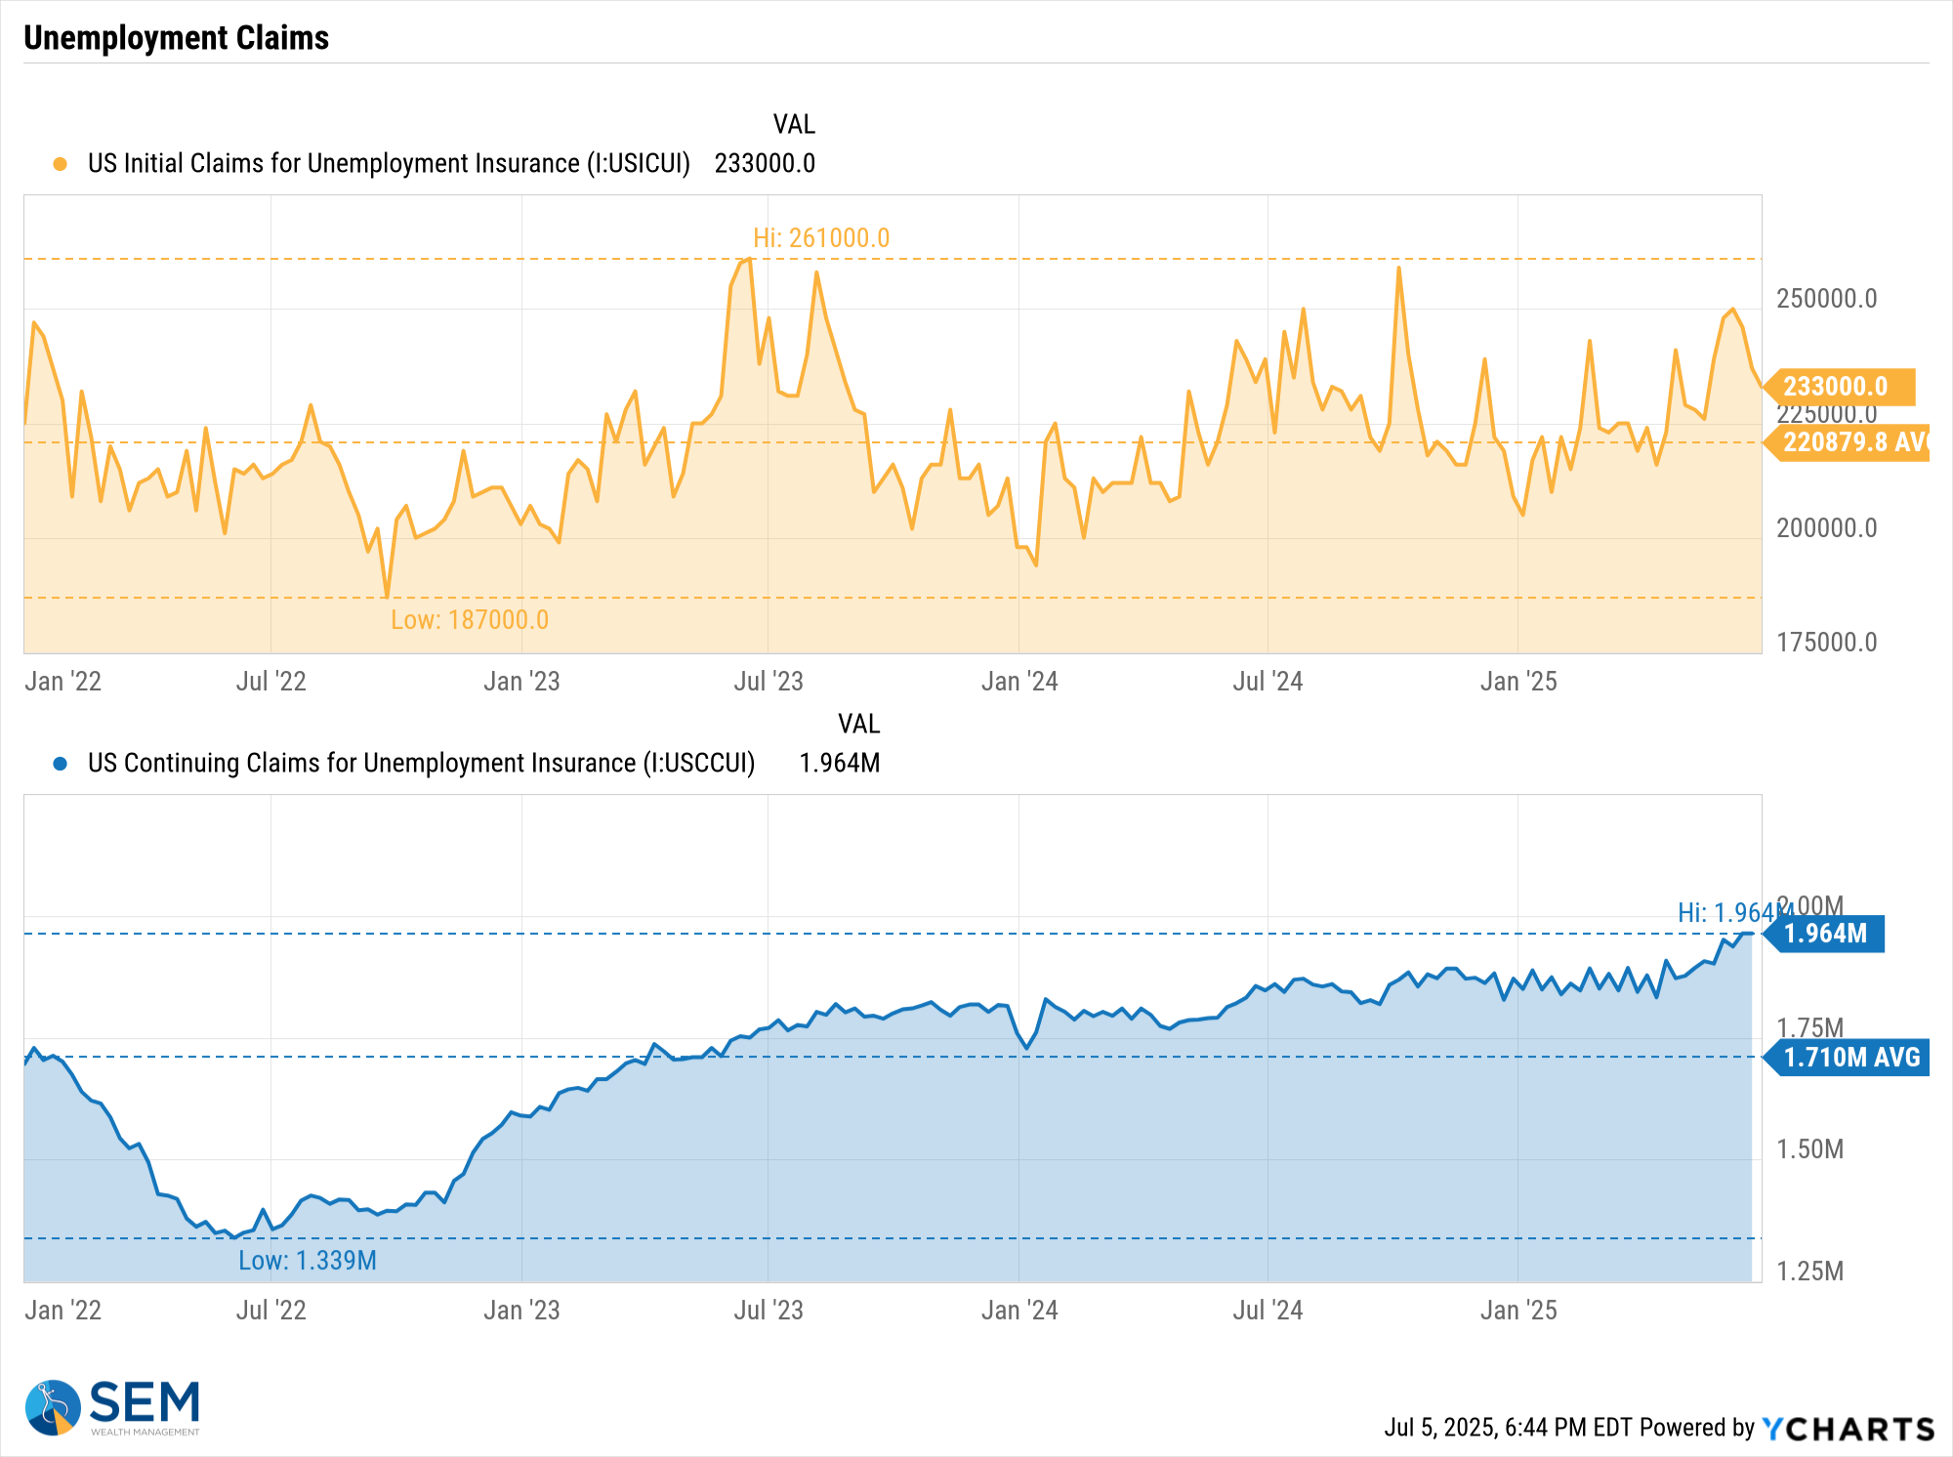Click the 1.50M y-axis label
Image resolution: width=1953 pixels, height=1457 pixels.
coord(1809,1149)
